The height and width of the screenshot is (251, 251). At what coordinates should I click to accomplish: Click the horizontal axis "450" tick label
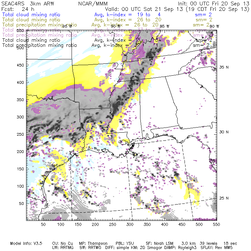click(x=182, y=225)
